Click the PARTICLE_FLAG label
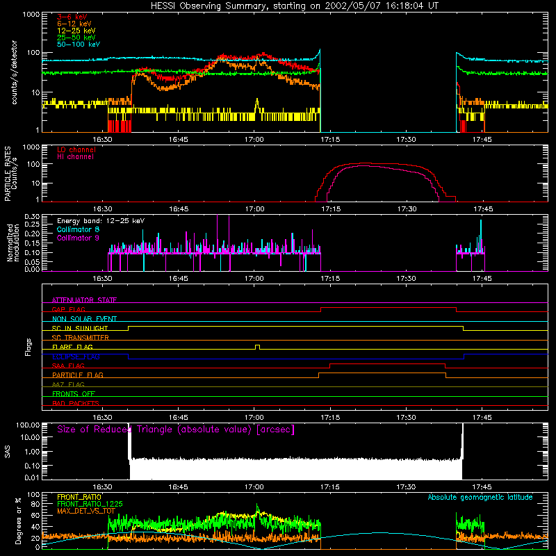556x556 pixels. (78, 375)
